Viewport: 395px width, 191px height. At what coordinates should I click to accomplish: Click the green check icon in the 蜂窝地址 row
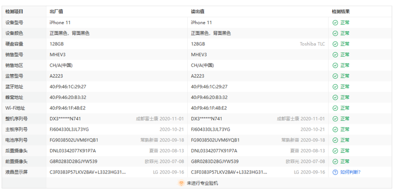pos(335,97)
